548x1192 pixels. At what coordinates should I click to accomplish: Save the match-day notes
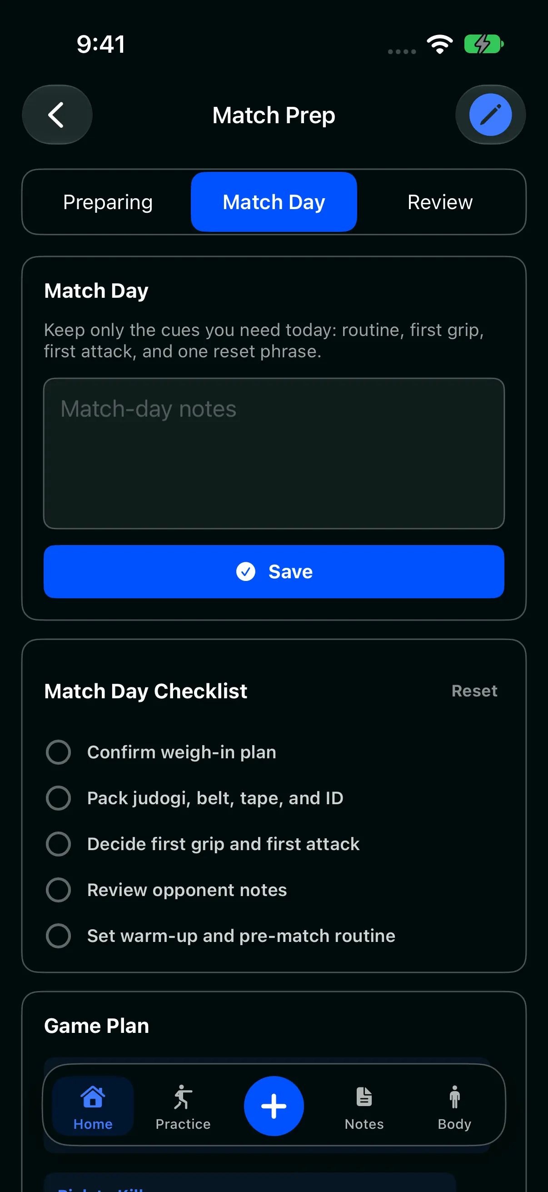(274, 571)
